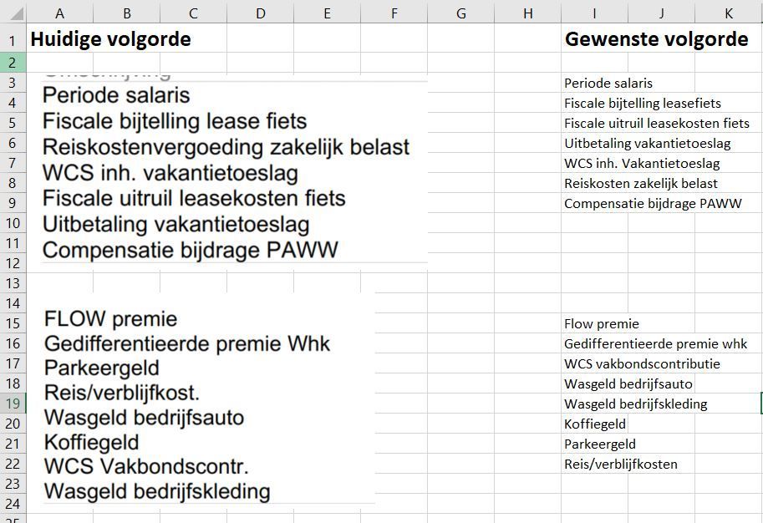Select row header 19
The image size is (763, 523).
click(x=13, y=404)
